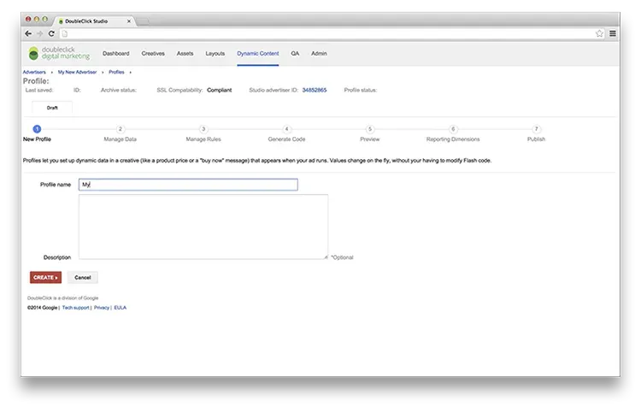Follow the My New Advertiser breadcrumb
The height and width of the screenshot is (407, 641).
[x=78, y=73]
